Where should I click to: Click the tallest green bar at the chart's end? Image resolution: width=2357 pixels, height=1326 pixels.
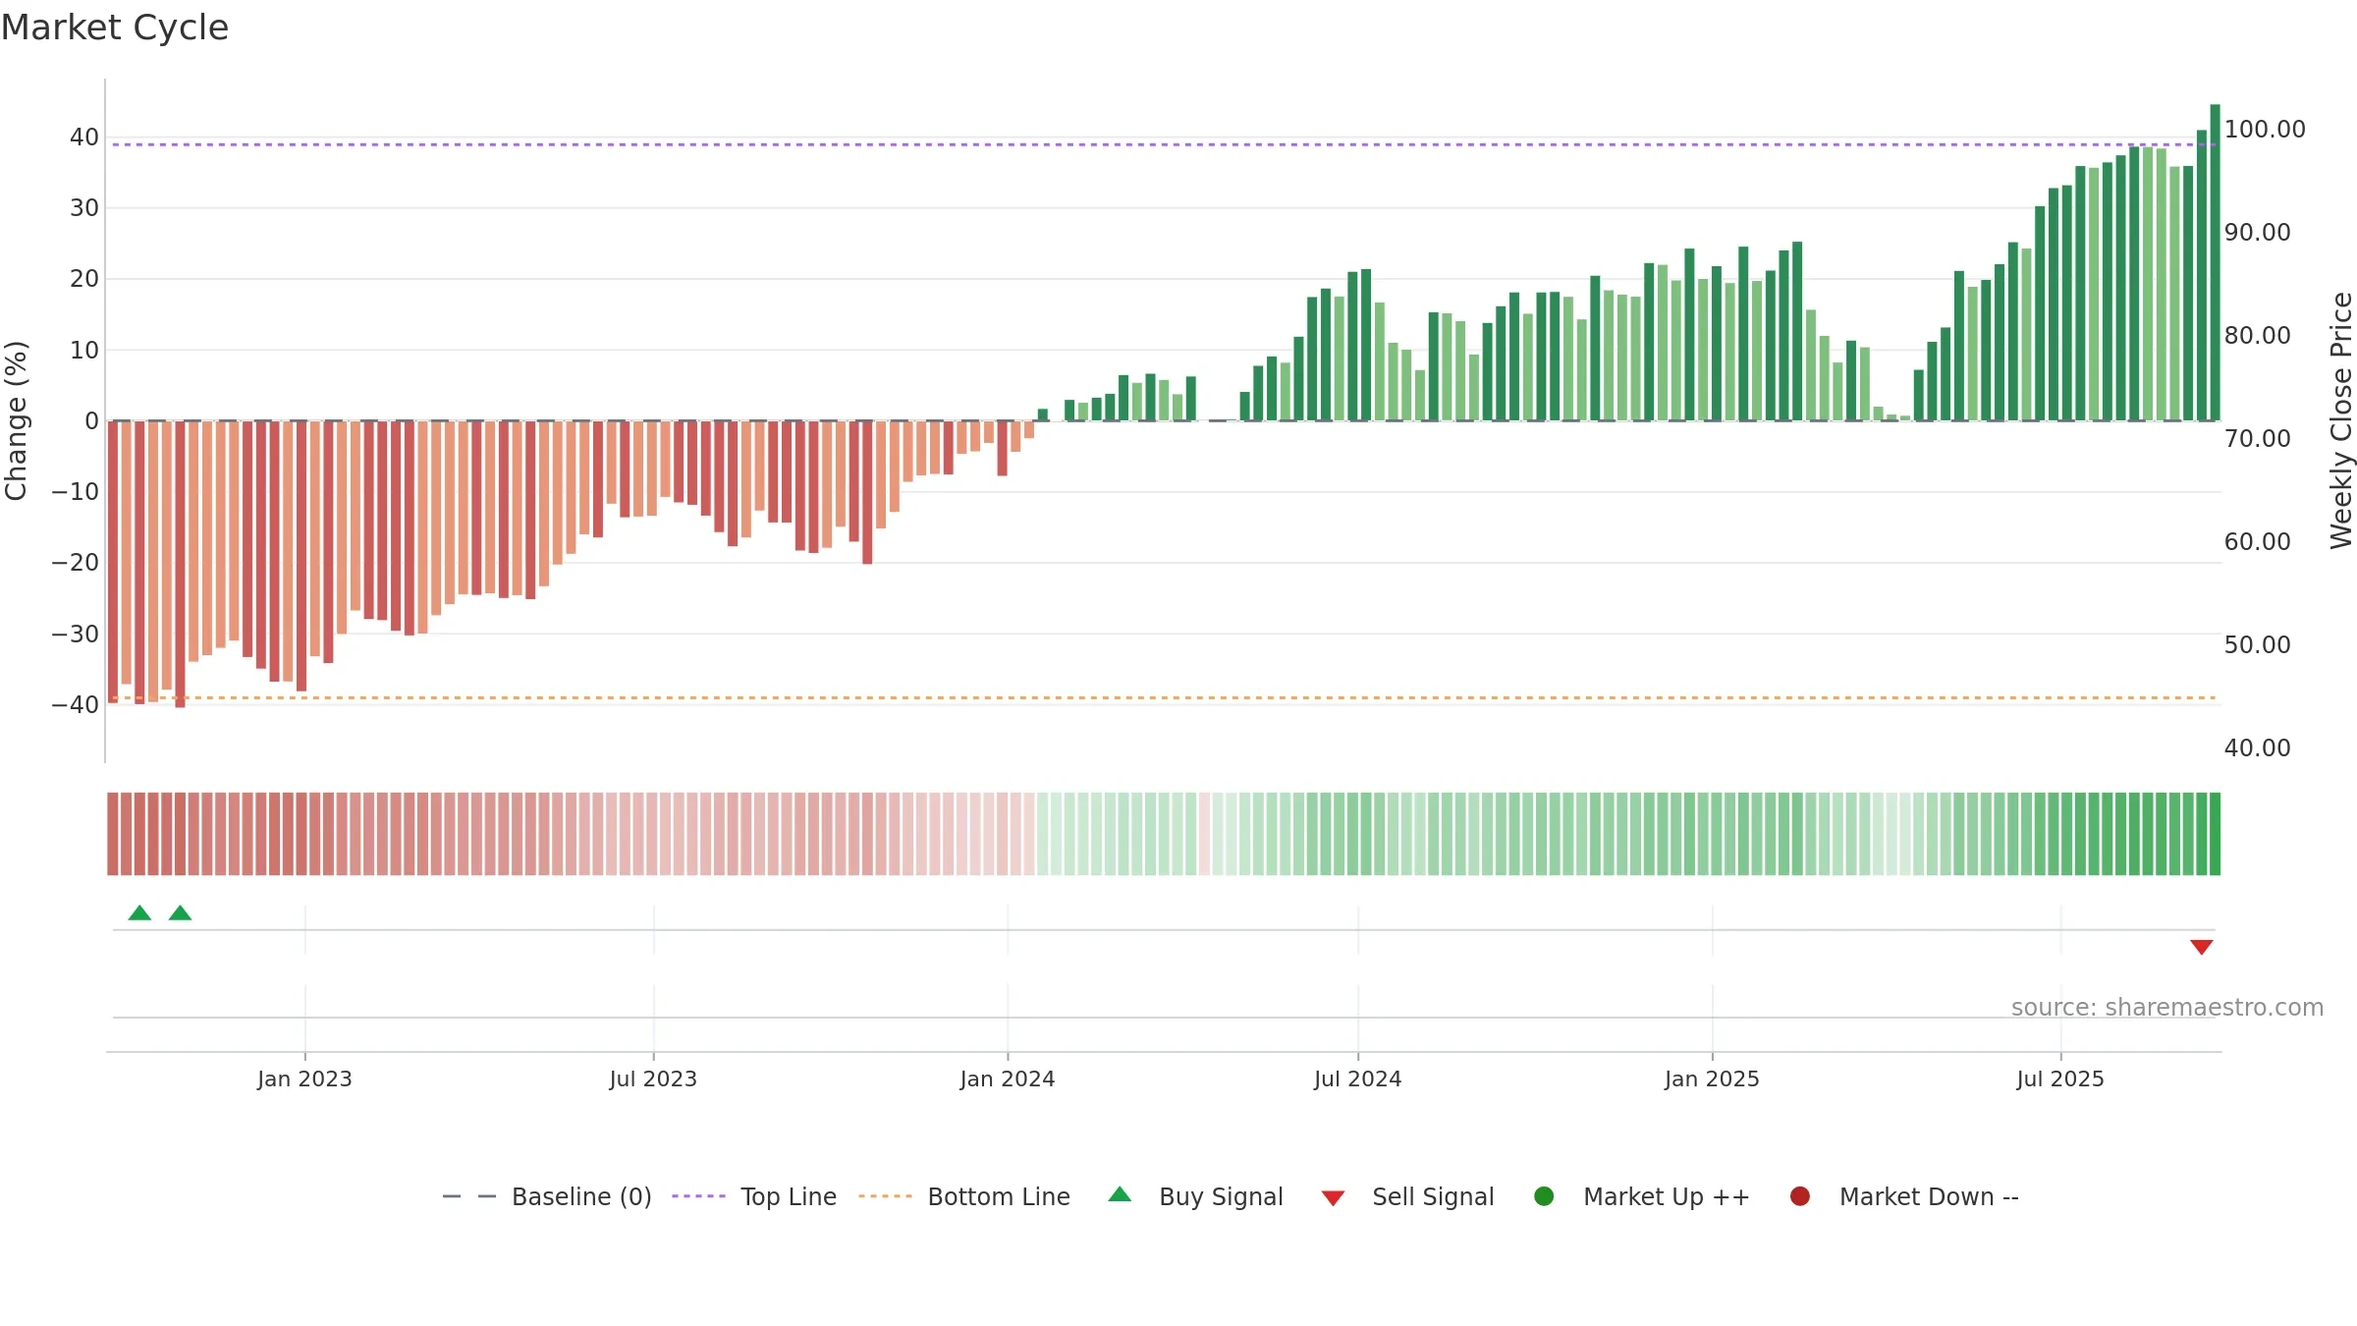click(x=2215, y=262)
